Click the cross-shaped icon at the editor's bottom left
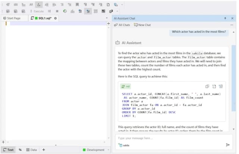The image size is (239, 154). [x=3, y=142]
